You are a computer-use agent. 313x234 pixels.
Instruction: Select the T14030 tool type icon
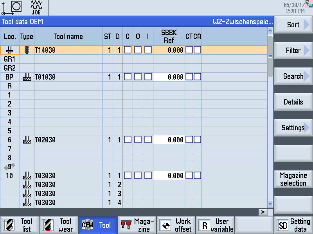click(x=27, y=50)
